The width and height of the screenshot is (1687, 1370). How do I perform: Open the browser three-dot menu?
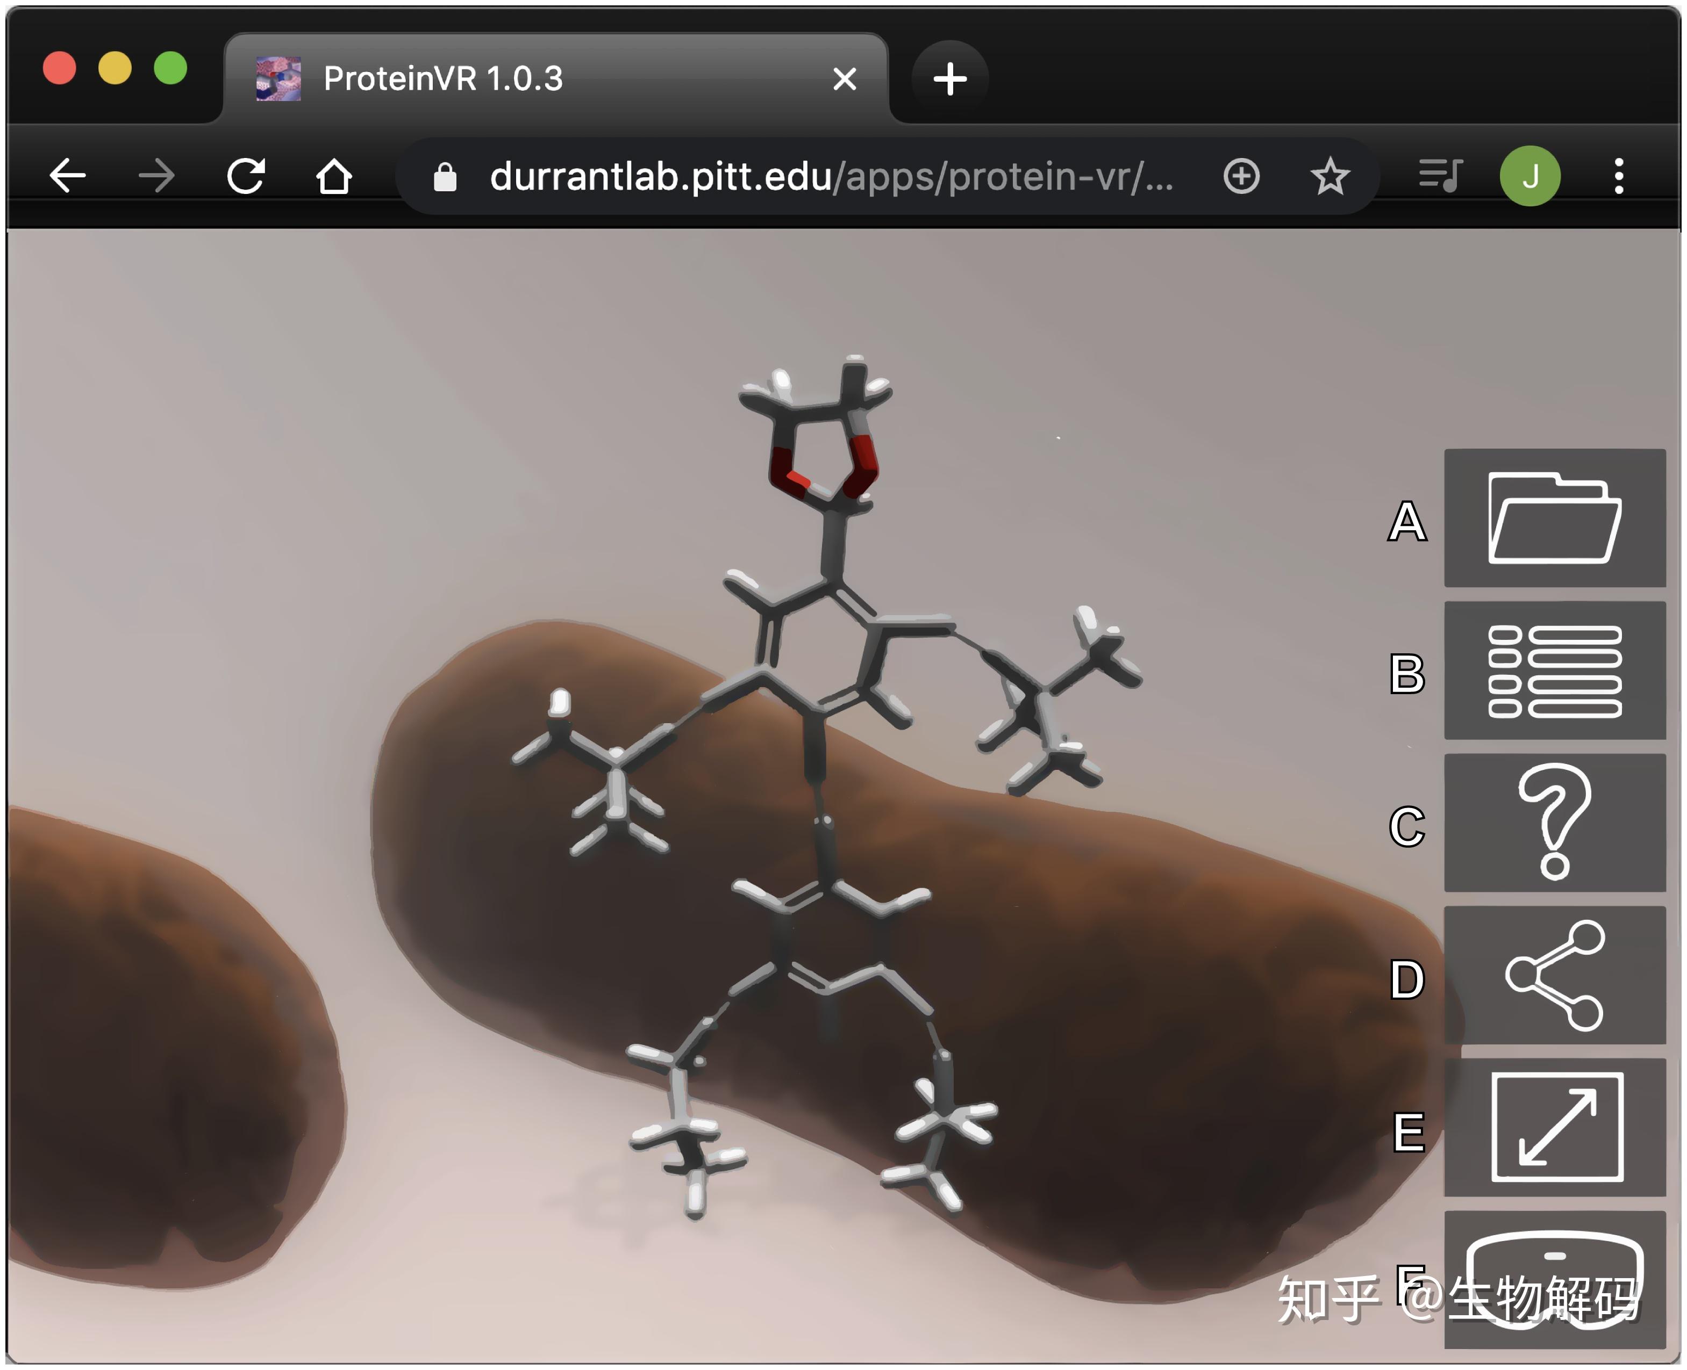1618,176
